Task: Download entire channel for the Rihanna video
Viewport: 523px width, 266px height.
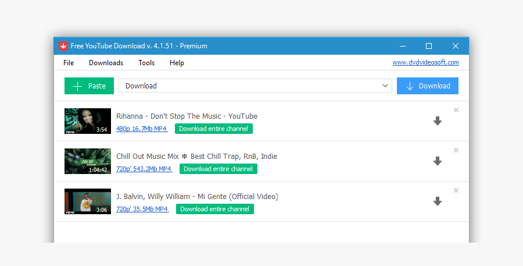Action: pyautogui.click(x=213, y=129)
